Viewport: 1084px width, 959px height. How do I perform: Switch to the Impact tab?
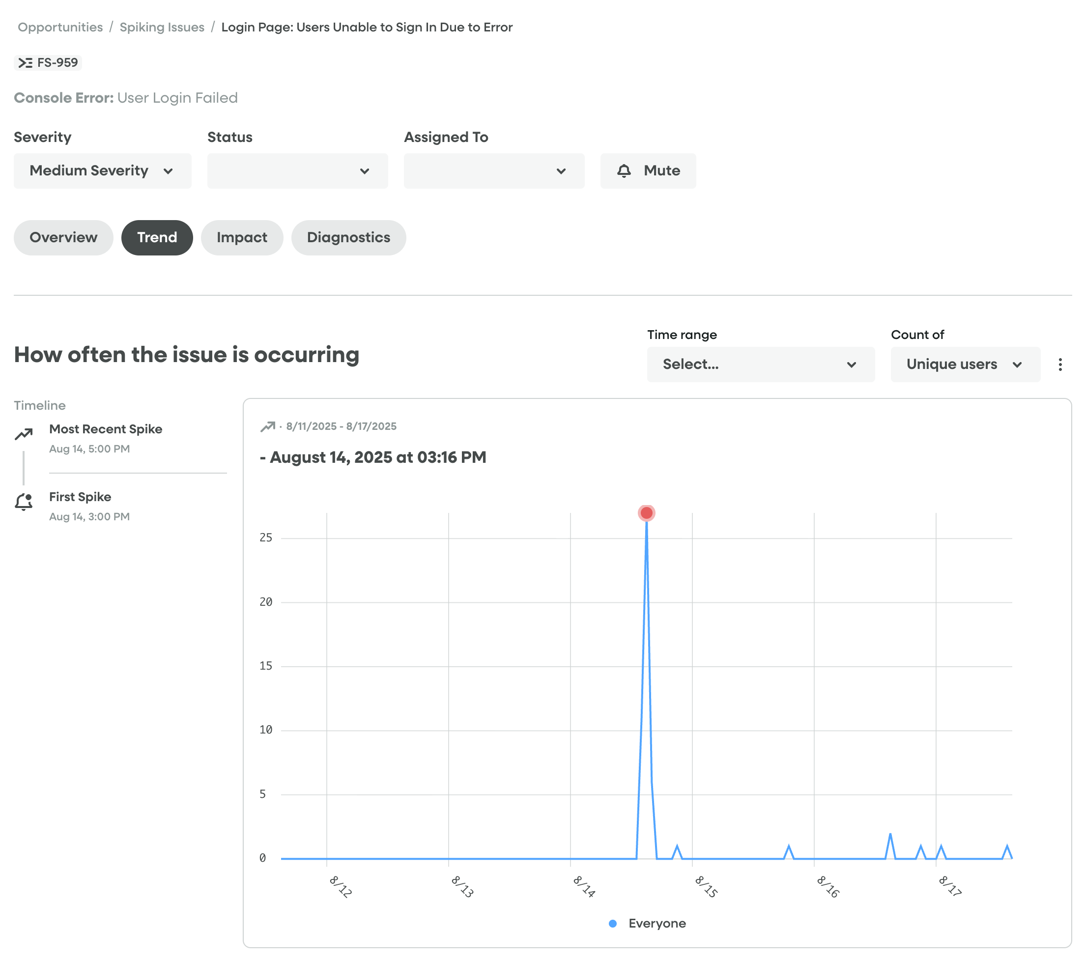tap(242, 237)
